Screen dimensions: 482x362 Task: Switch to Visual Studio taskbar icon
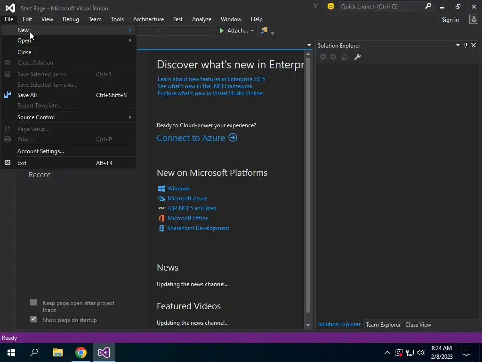point(104,353)
